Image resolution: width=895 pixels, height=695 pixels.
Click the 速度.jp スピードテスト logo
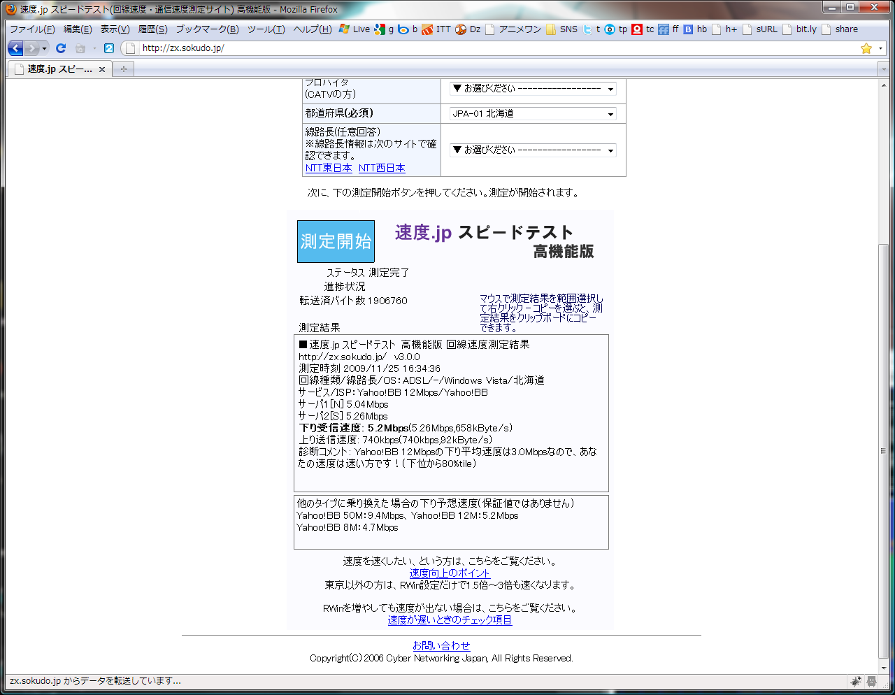[x=494, y=241]
